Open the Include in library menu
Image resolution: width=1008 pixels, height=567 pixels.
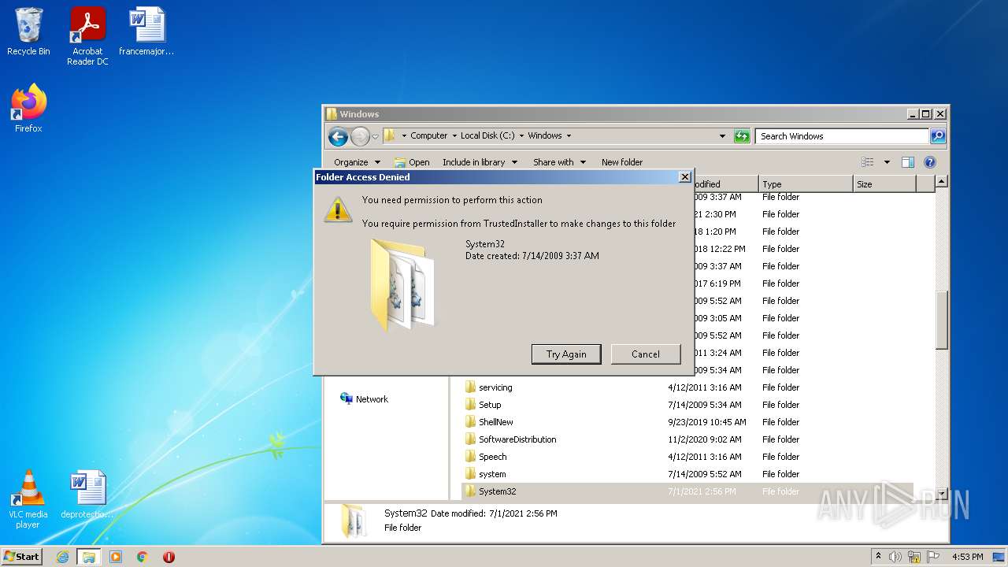[480, 162]
